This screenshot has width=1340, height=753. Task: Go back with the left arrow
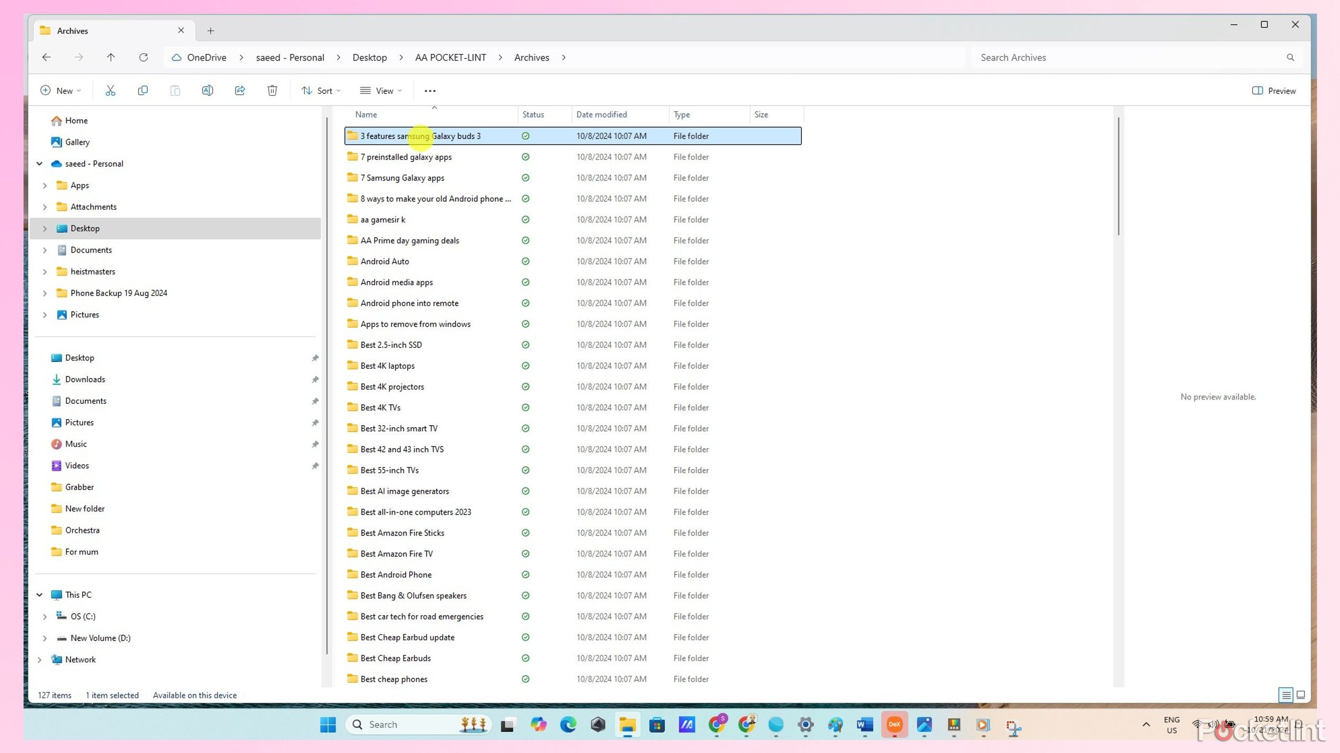coord(47,57)
